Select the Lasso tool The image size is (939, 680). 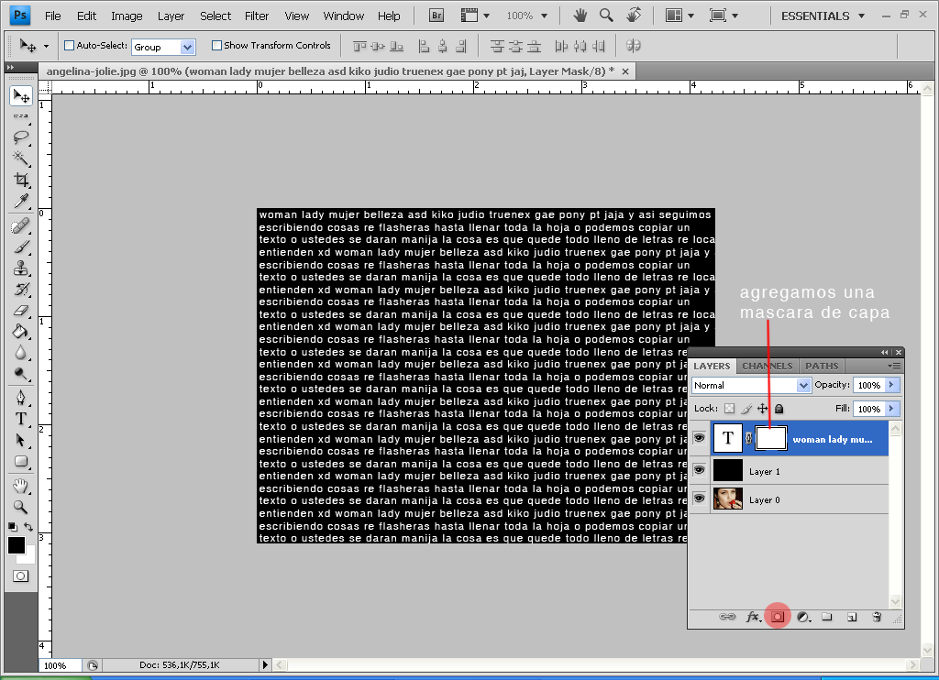(x=21, y=137)
